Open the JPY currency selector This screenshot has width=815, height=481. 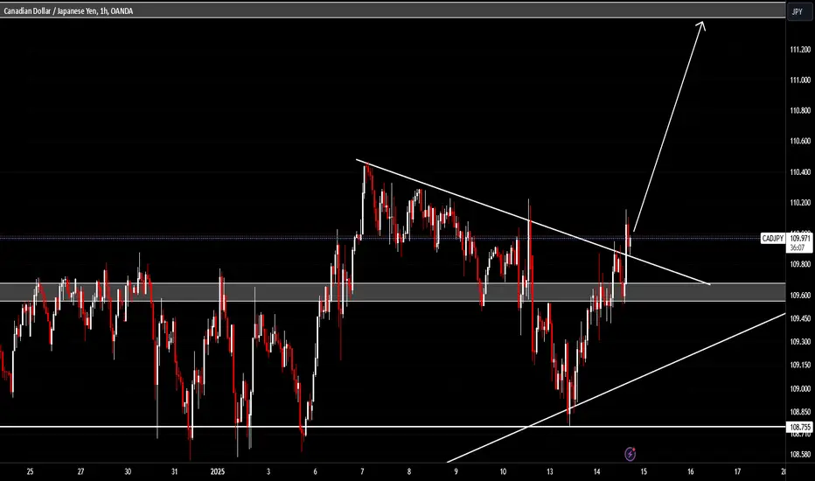click(x=798, y=11)
